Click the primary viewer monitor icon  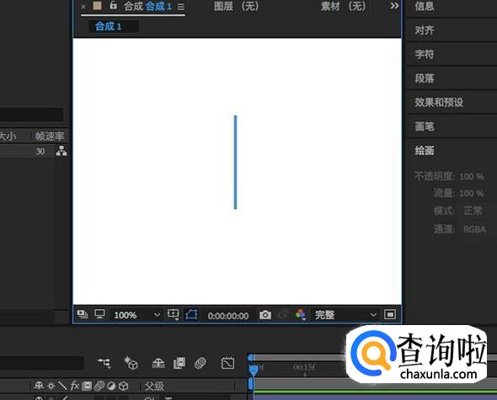click(x=99, y=314)
